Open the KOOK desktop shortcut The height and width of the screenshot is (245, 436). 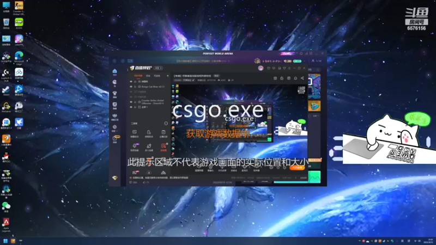pyautogui.click(x=19, y=22)
